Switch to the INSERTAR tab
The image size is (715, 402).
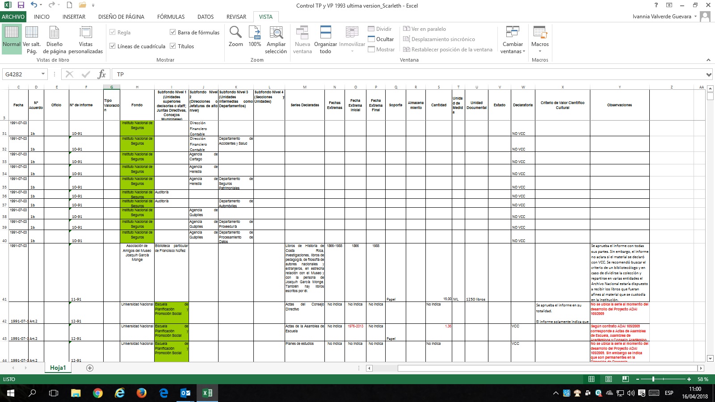tap(74, 17)
